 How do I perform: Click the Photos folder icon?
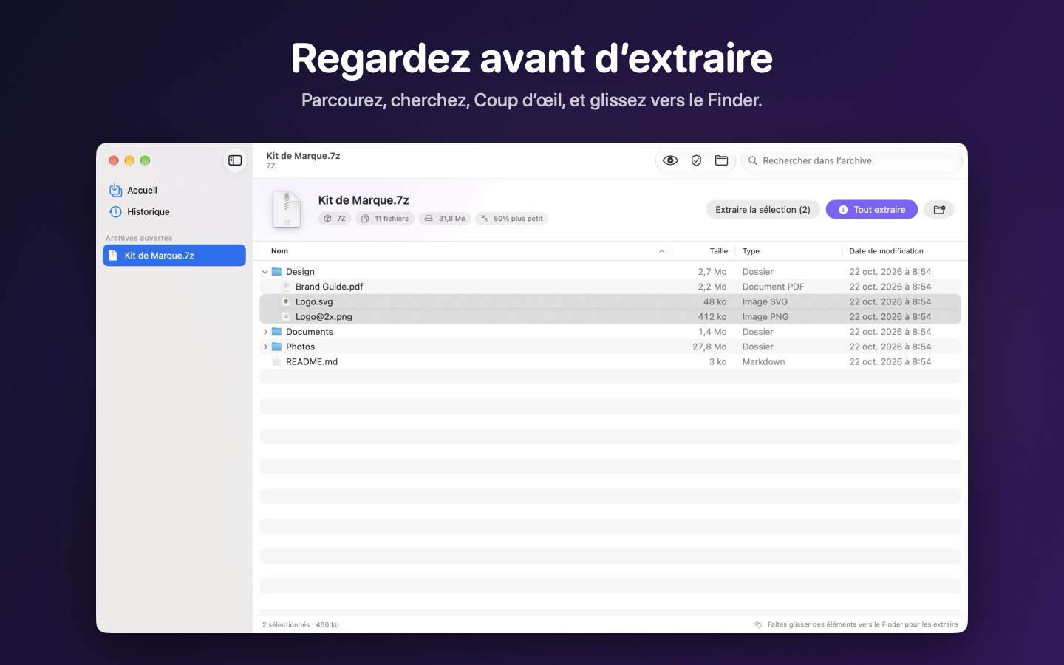pos(276,347)
